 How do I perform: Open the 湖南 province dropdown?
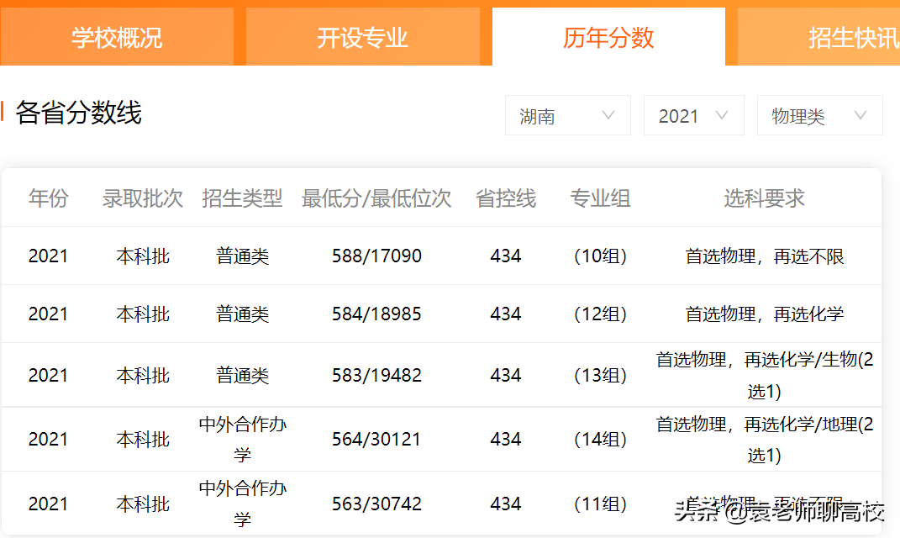[567, 115]
